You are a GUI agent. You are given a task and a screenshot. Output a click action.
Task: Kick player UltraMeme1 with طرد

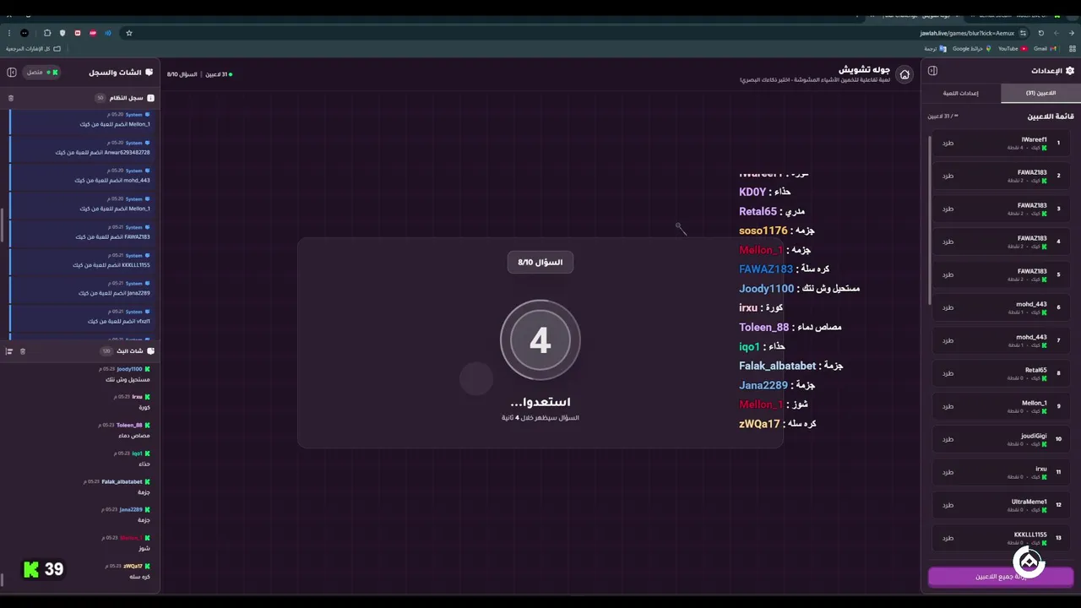[948, 505]
